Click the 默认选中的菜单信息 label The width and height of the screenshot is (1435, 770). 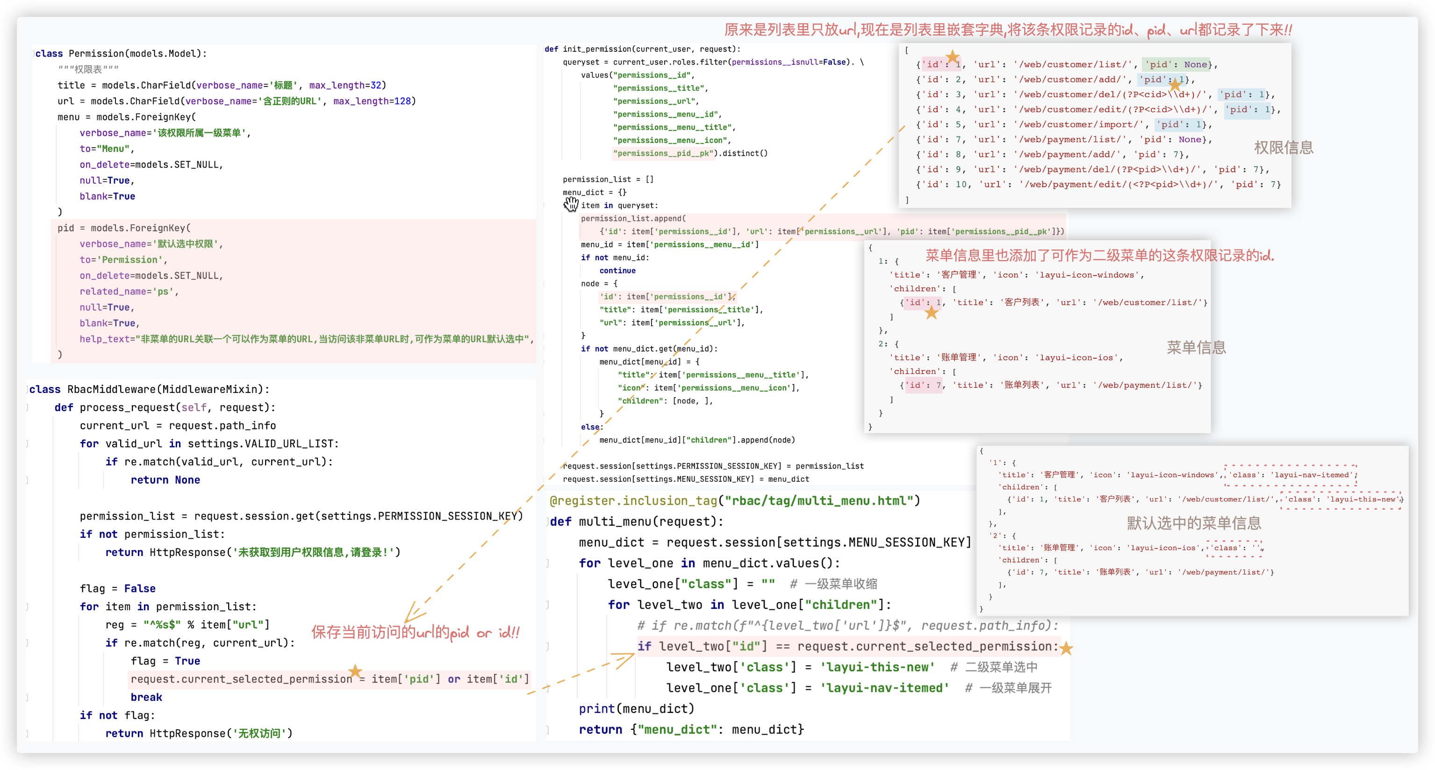tap(1194, 523)
